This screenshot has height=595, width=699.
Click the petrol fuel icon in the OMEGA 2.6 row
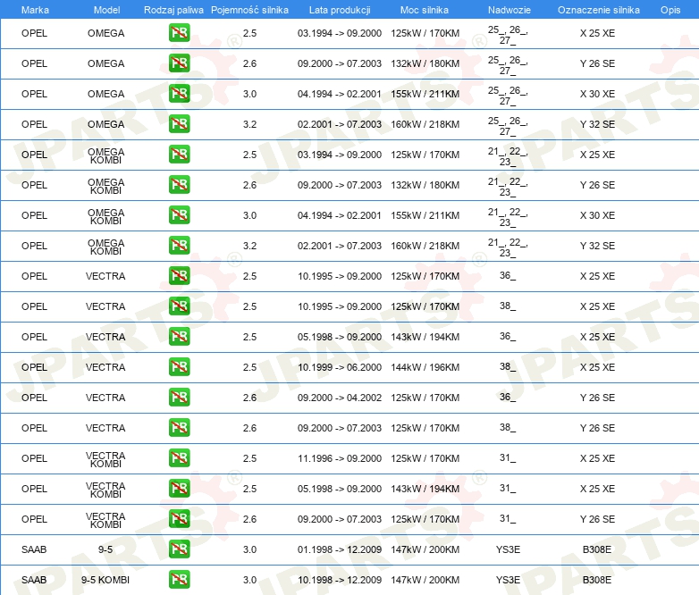point(179,63)
